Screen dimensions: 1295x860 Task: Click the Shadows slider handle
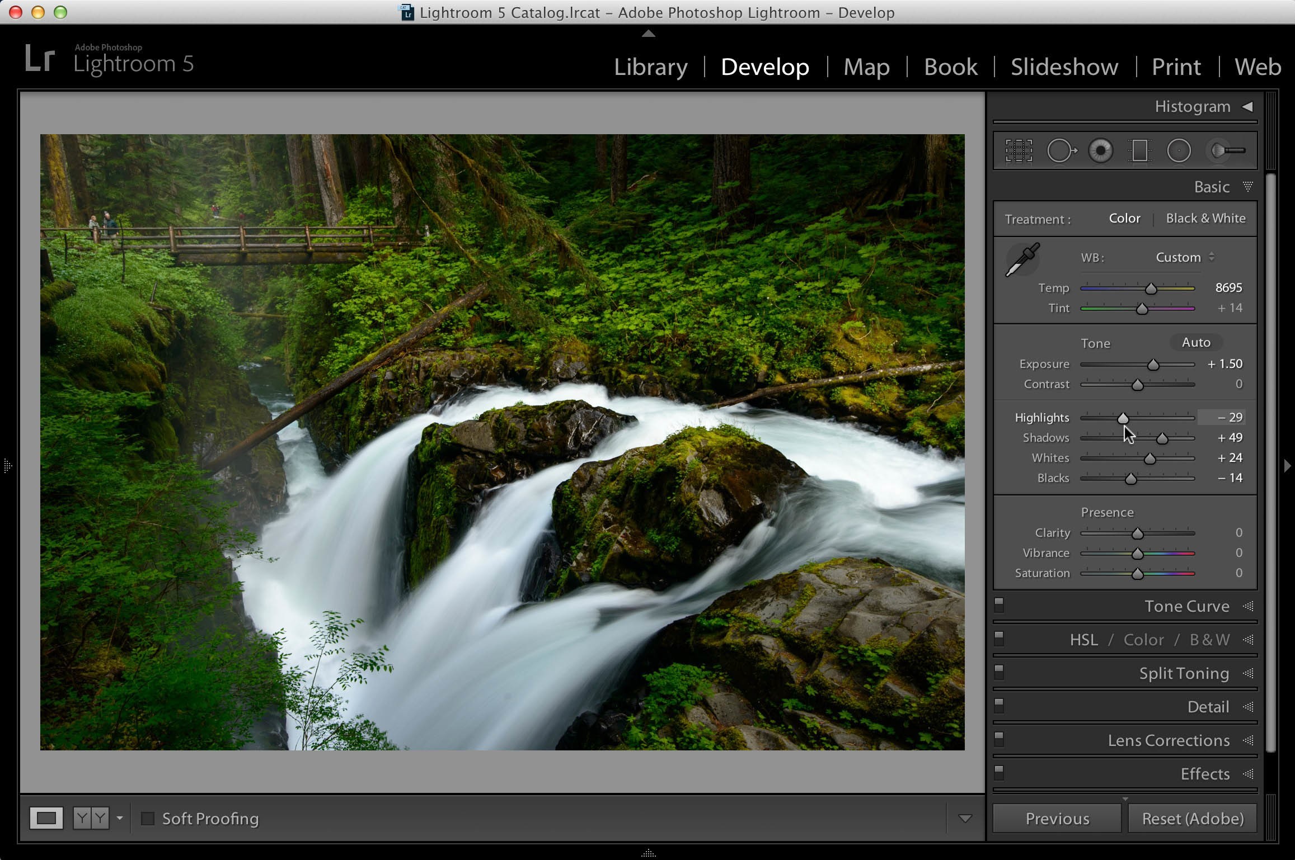[x=1162, y=438]
